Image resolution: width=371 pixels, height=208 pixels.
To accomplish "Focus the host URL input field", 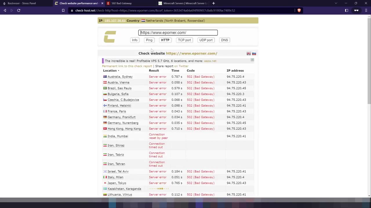I will click(x=178, y=33).
